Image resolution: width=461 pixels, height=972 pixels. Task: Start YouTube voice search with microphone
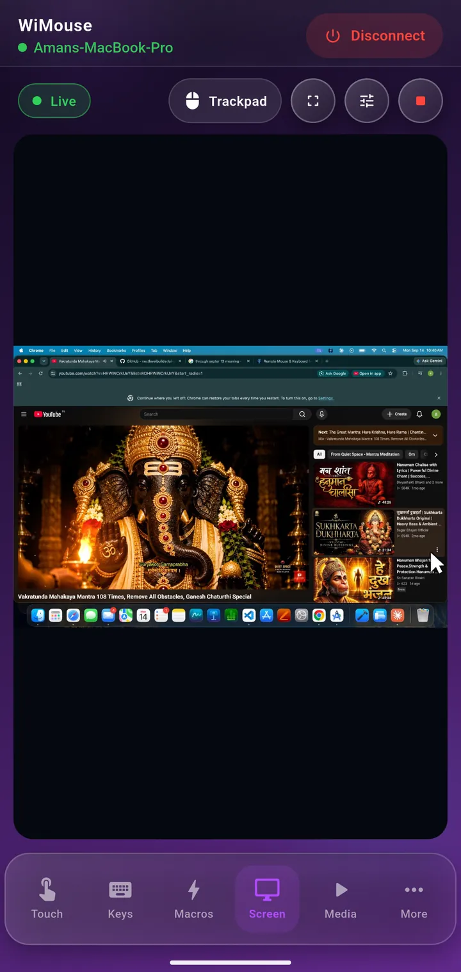[322, 415]
